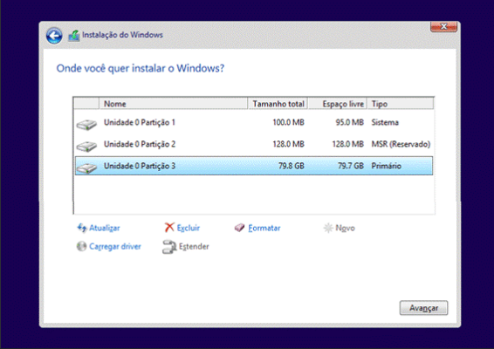The image size is (494, 349).
Task: Close the Windows installation dialog
Action: click(443, 27)
